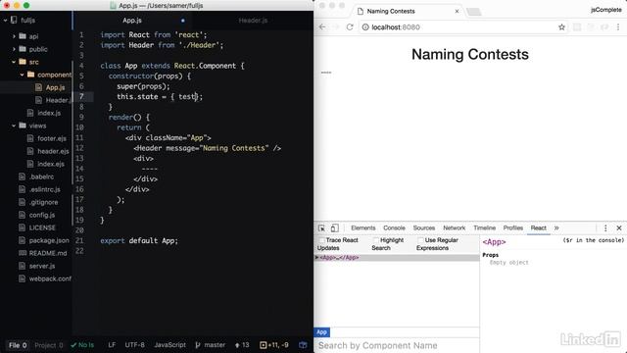Expand the App node in React tree

[316, 257]
